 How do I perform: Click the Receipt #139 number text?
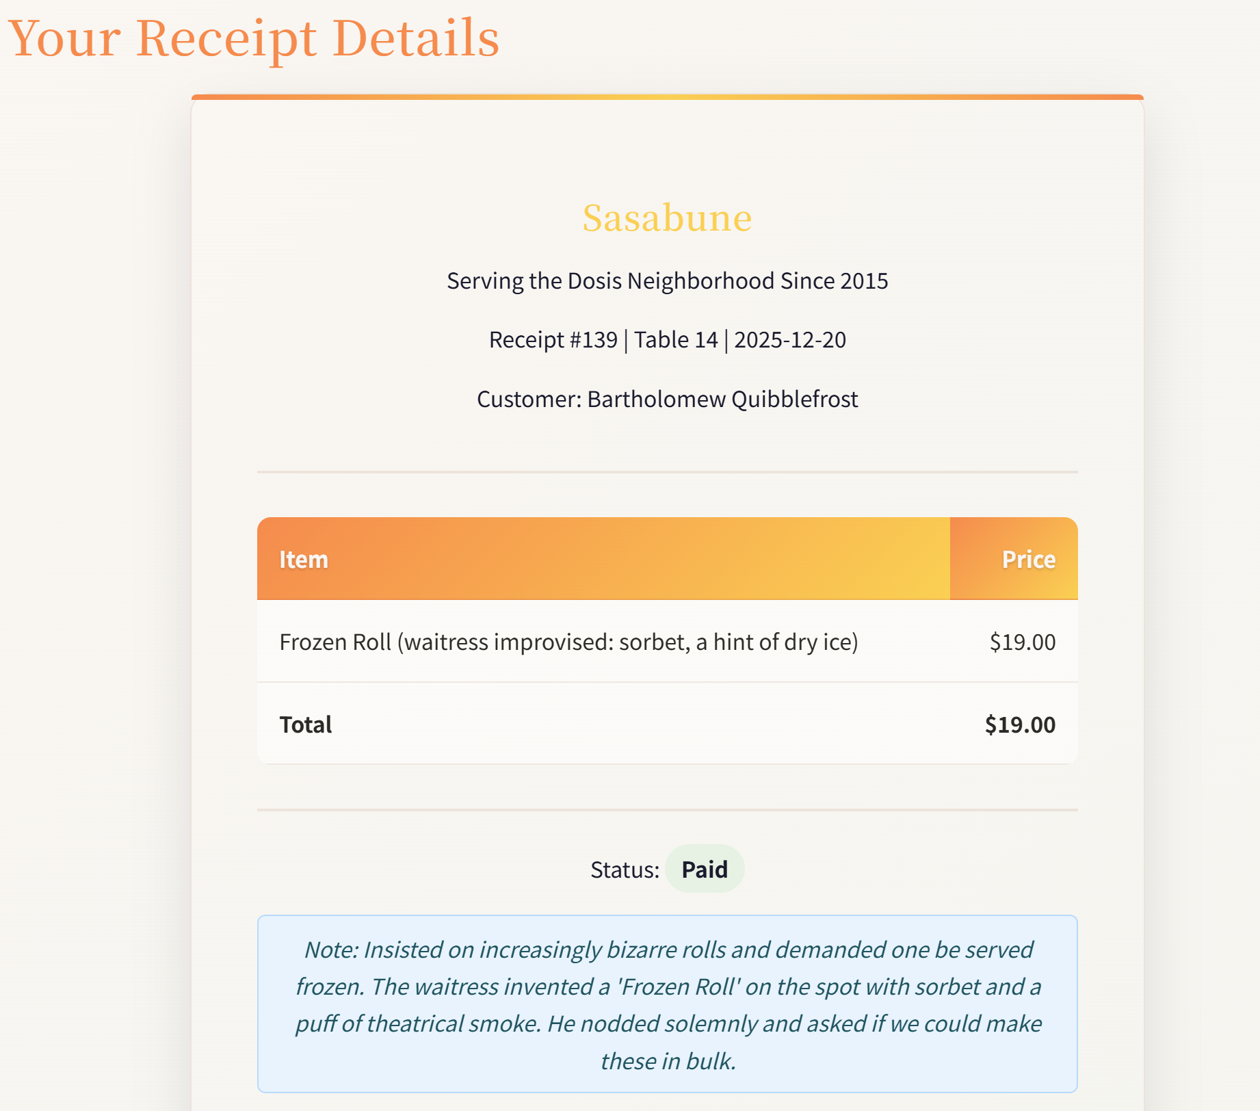click(553, 340)
